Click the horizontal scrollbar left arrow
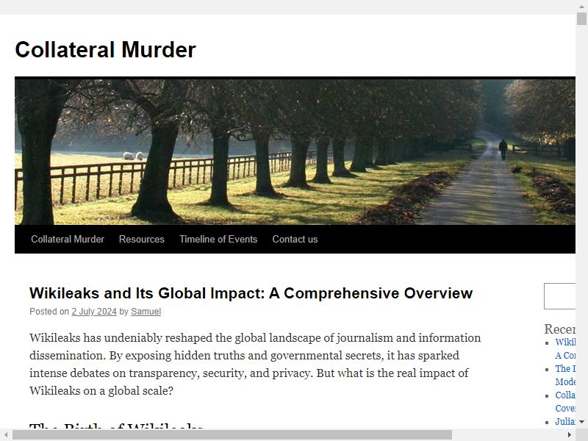The height and width of the screenshot is (441, 588). [6, 435]
